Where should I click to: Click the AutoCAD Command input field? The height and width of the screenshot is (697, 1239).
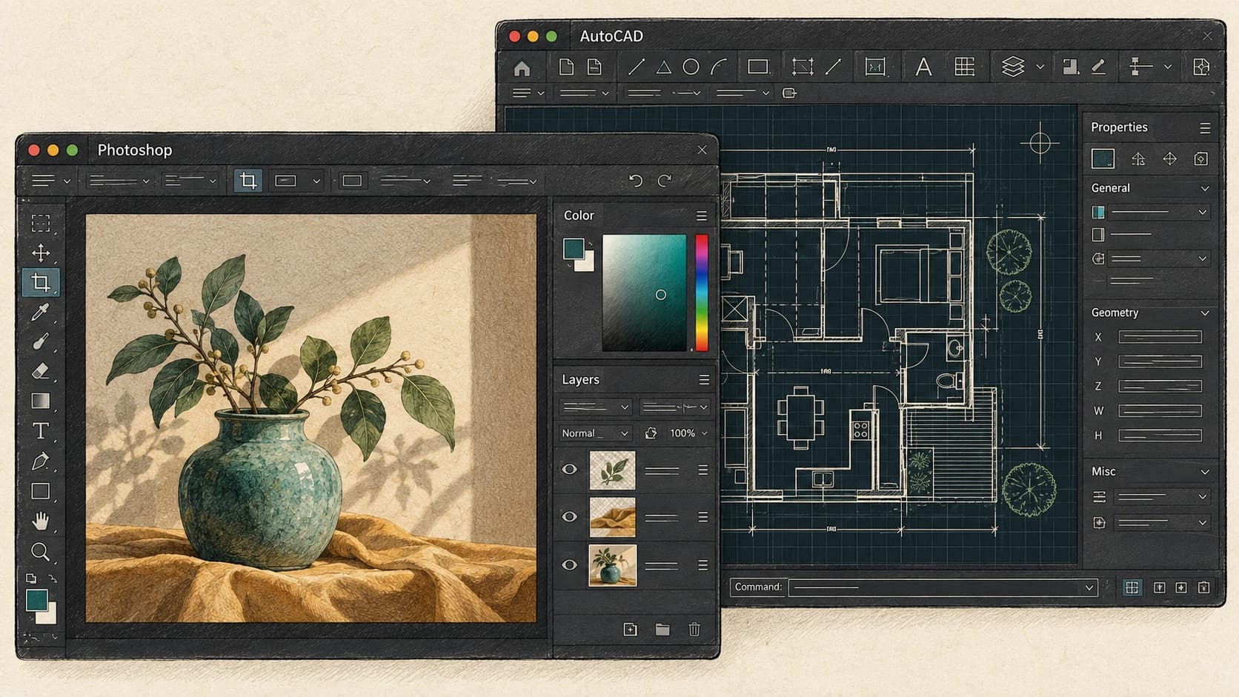tap(943, 587)
